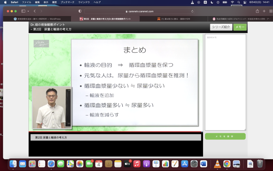The width and height of the screenshot is (273, 171).
Task: Add a new tab with plus icon
Action: pyautogui.click(x=264, y=11)
